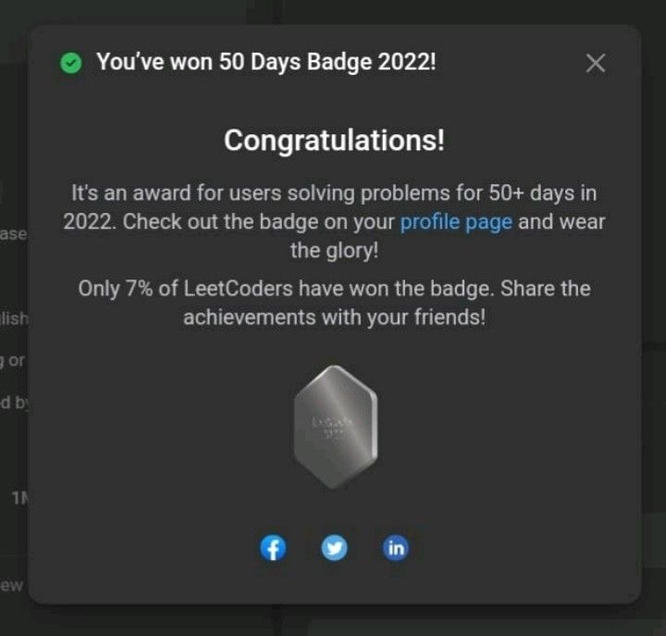The height and width of the screenshot is (636, 666).
Task: Click the Congratulations! heading
Action: [x=334, y=141]
